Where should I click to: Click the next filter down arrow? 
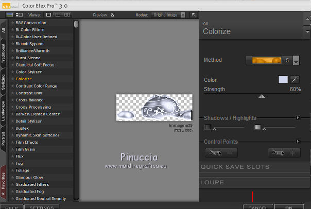coord(307,32)
